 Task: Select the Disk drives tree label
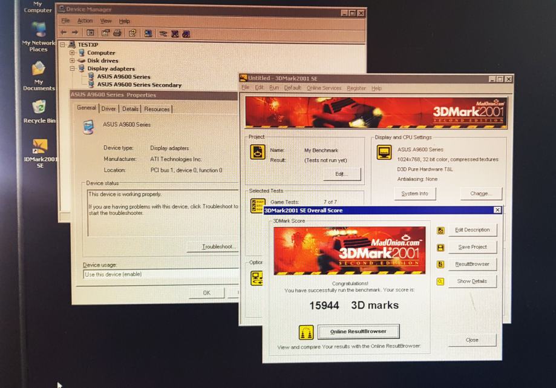point(102,61)
